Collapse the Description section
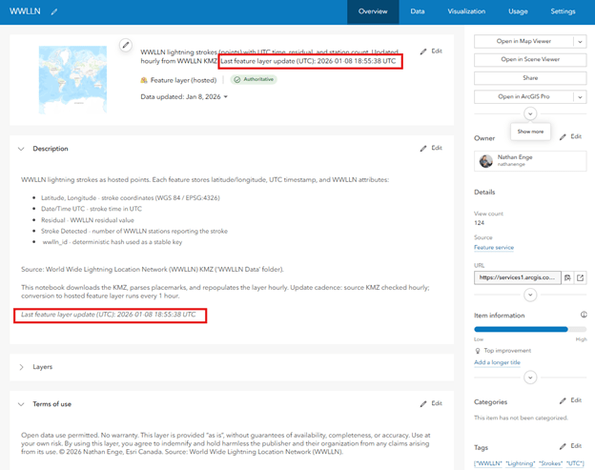595x470 pixels. click(x=21, y=149)
